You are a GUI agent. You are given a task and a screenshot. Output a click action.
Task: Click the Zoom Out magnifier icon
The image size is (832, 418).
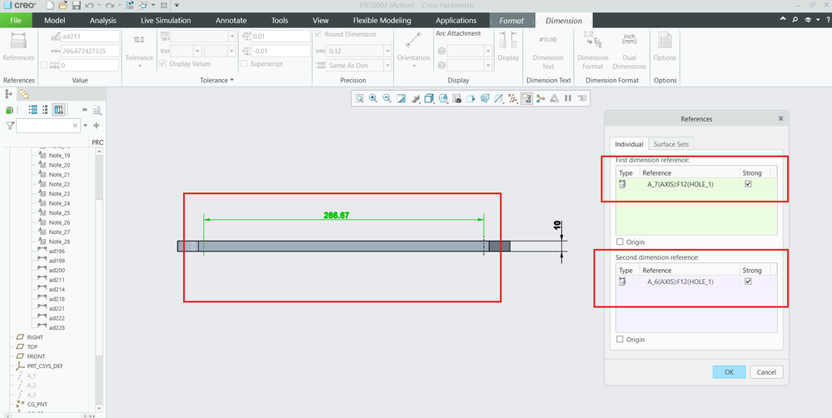(x=387, y=98)
